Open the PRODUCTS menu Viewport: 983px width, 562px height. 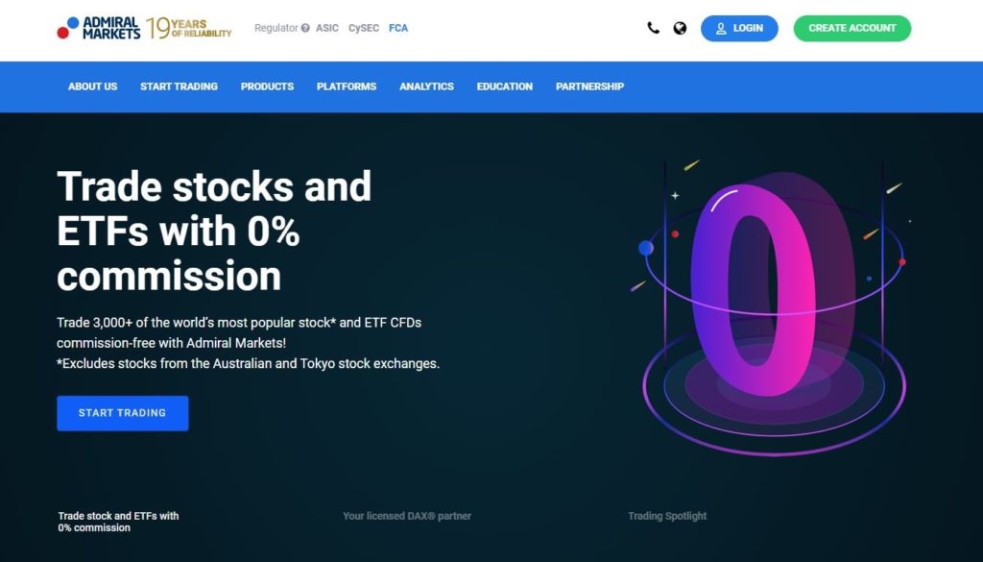coord(267,86)
